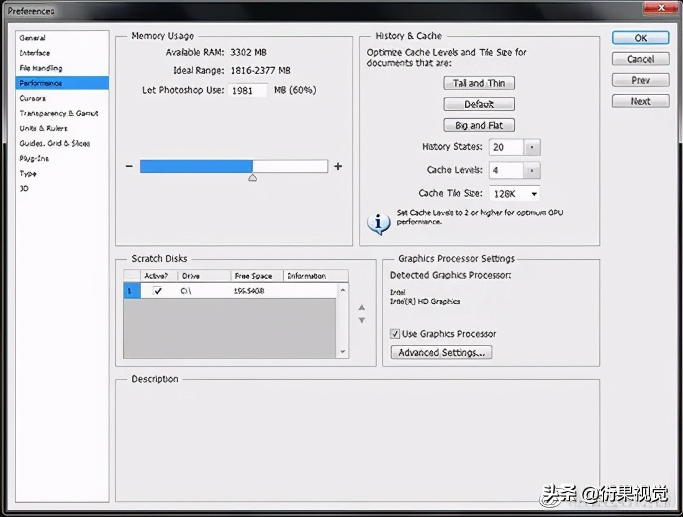Screen dimensions: 683x517
Task: Click the minus icon to decrease memory
Action: (129, 167)
